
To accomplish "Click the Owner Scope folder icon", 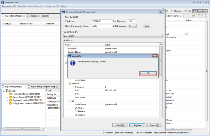I will coord(10,97).
